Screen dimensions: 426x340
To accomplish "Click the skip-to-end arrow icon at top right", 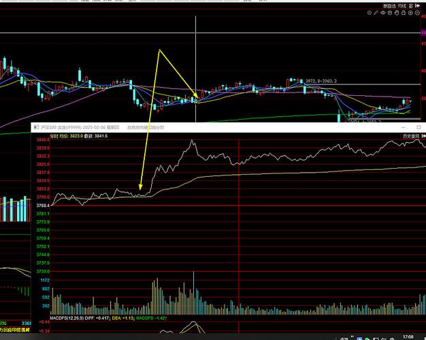I will pyautogui.click(x=418, y=5).
